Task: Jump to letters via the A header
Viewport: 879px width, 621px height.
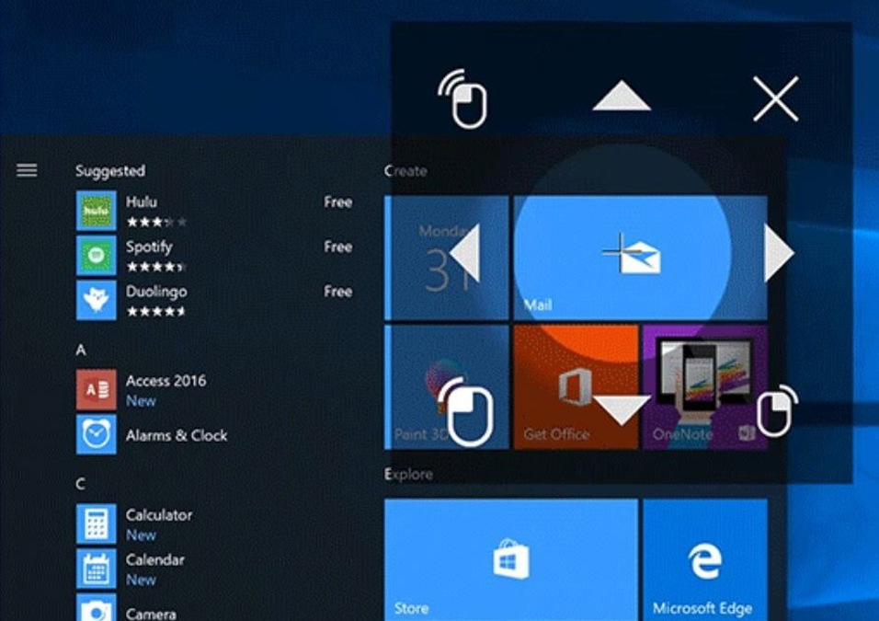Action: pyautogui.click(x=81, y=350)
